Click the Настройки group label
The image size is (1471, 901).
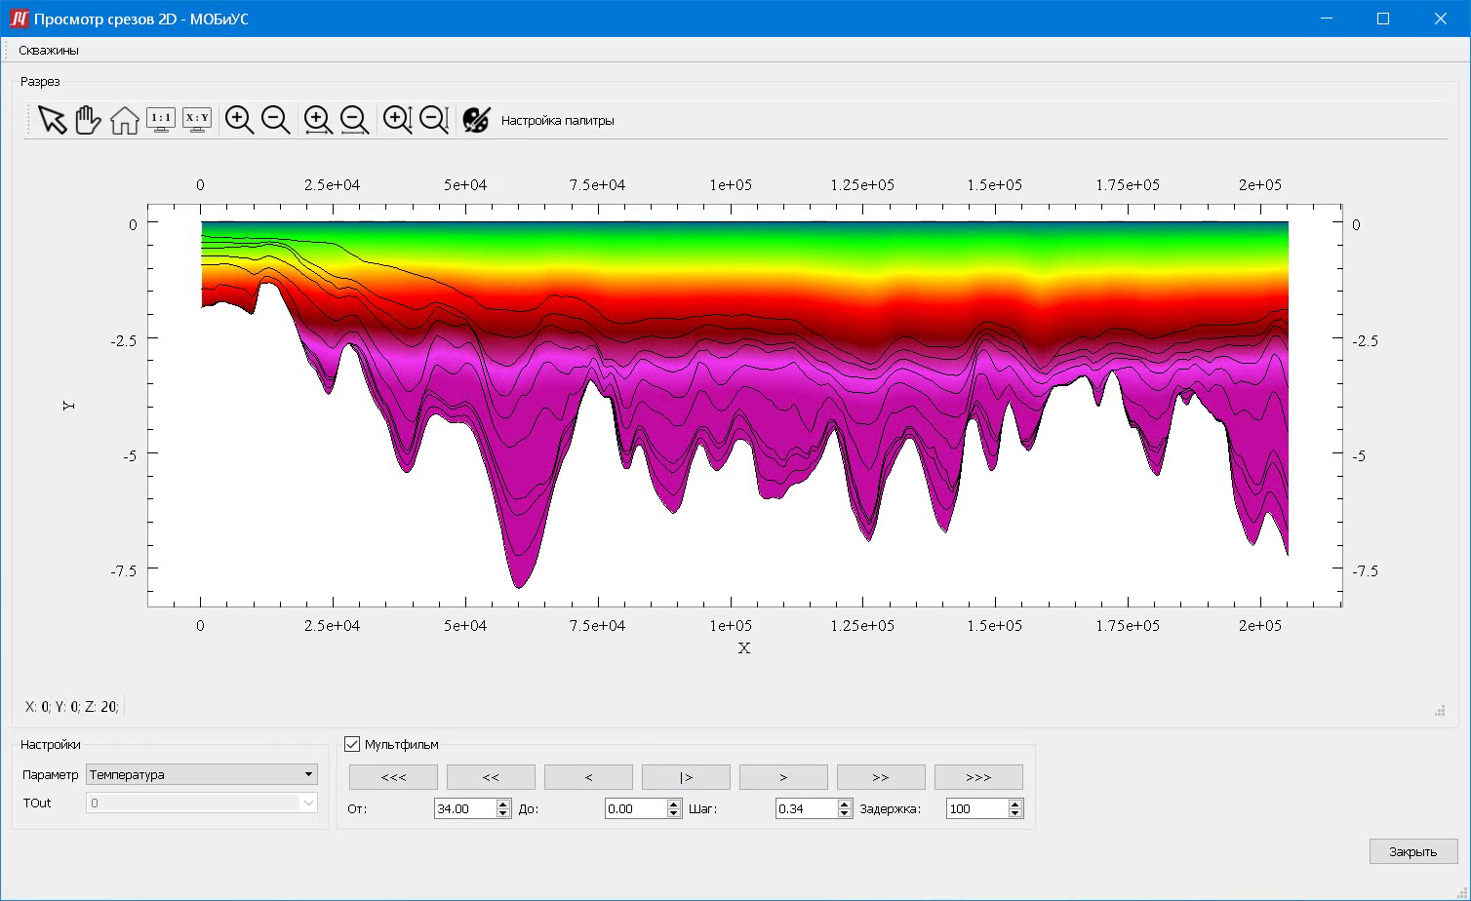[51, 744]
